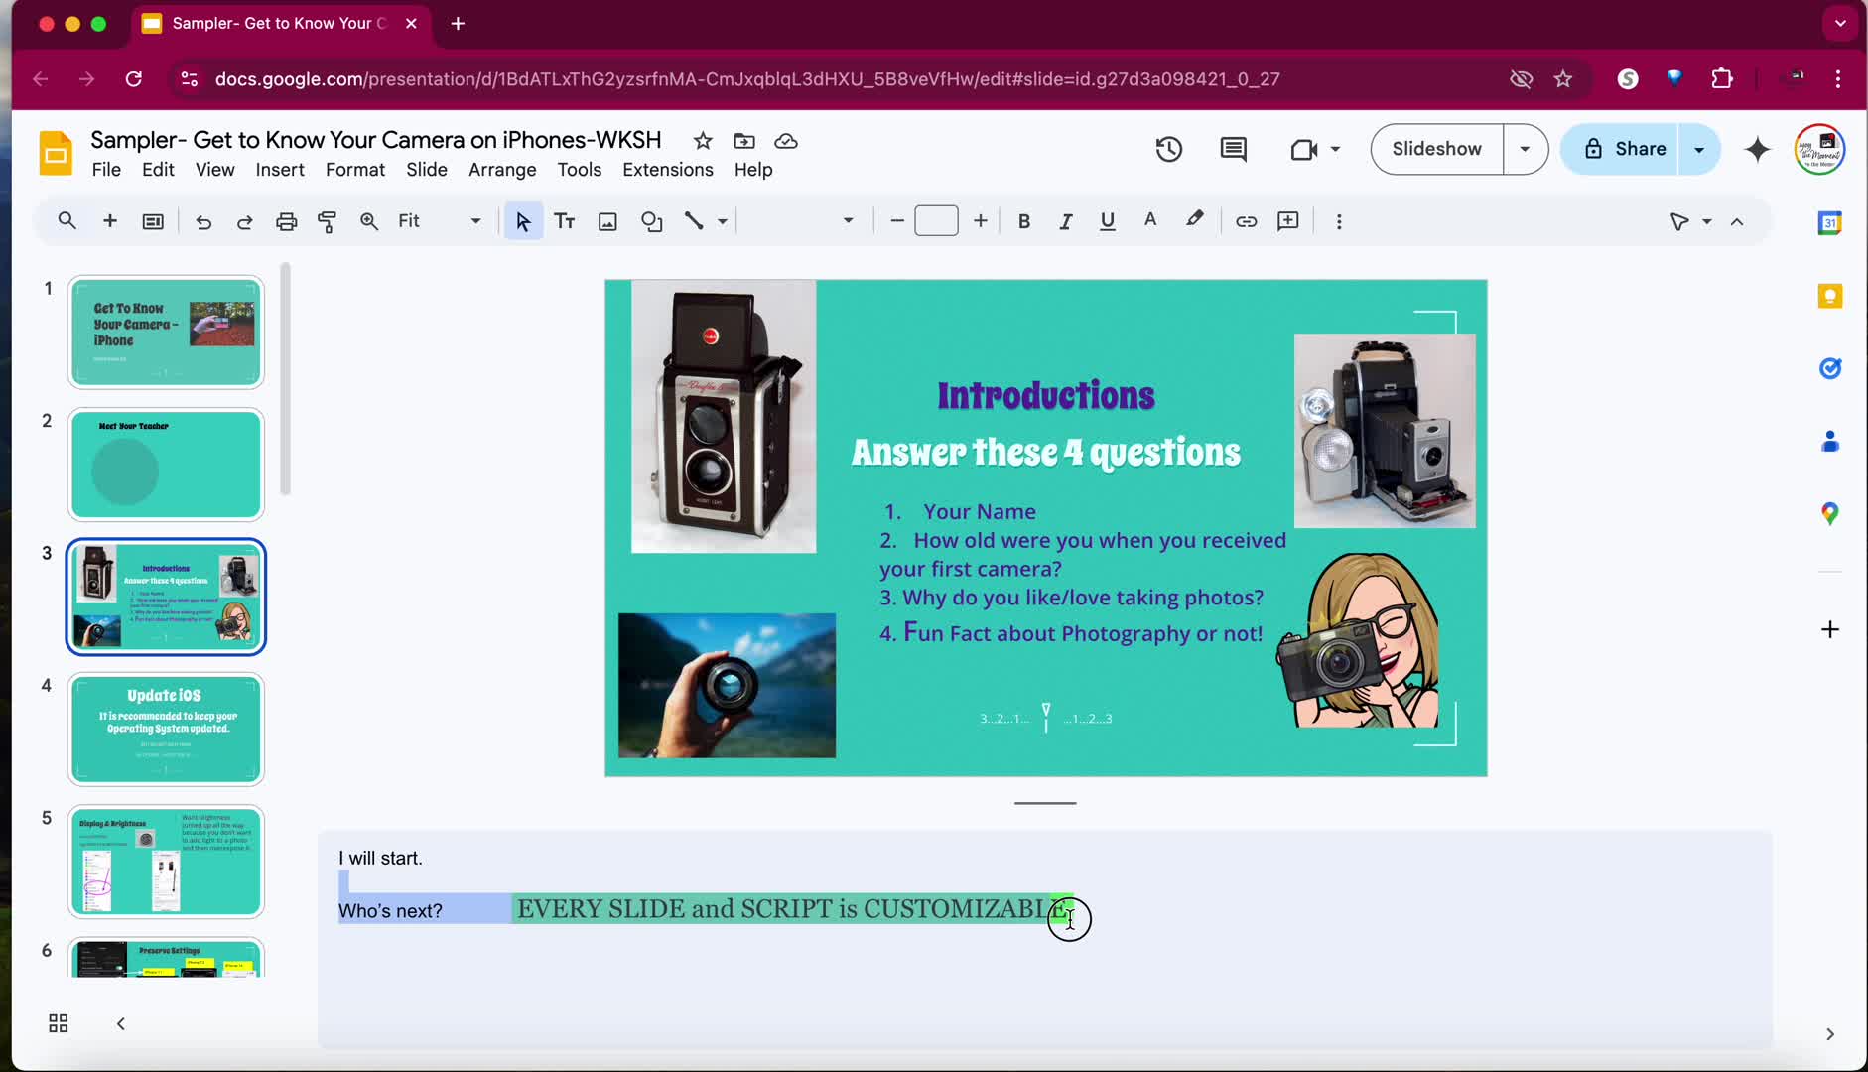Screen dimensions: 1868x1072
Task: Open Google Calendar side panel
Action: pyautogui.click(x=1830, y=223)
